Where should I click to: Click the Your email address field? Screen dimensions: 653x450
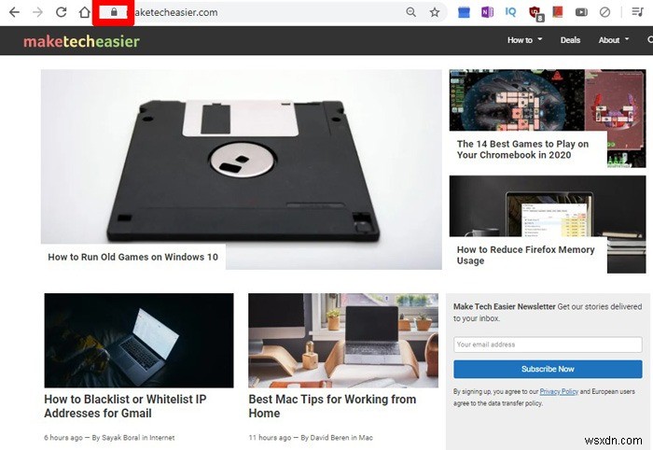[x=548, y=345]
